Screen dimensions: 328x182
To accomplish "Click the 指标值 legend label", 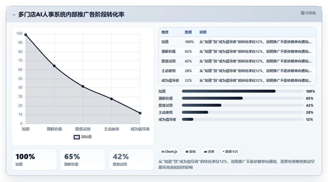I will [86, 137].
